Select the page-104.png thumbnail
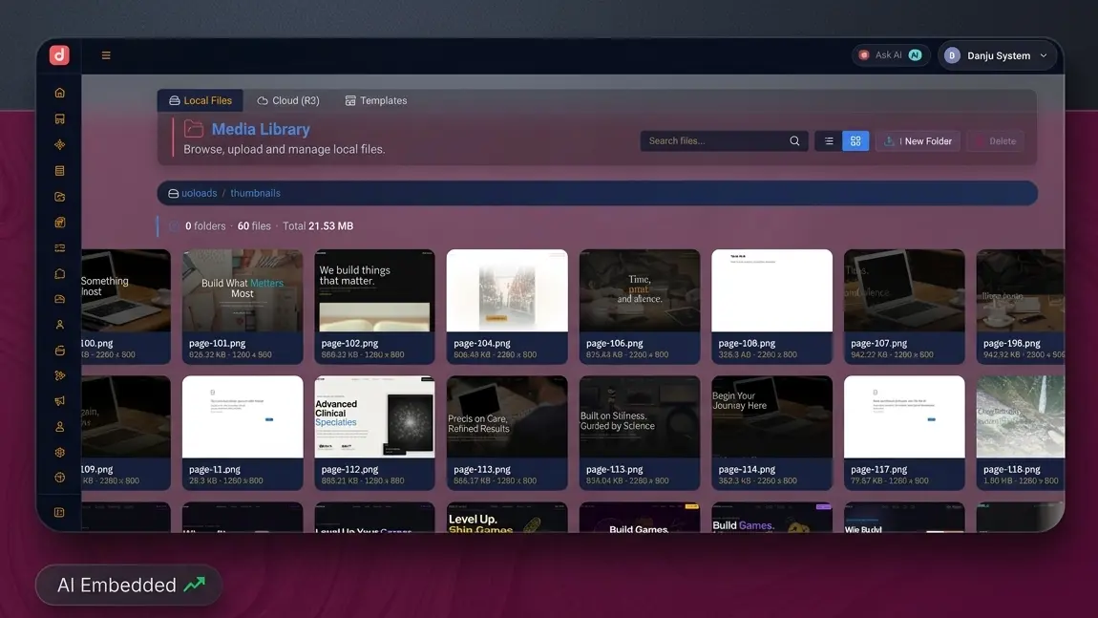 click(x=507, y=307)
